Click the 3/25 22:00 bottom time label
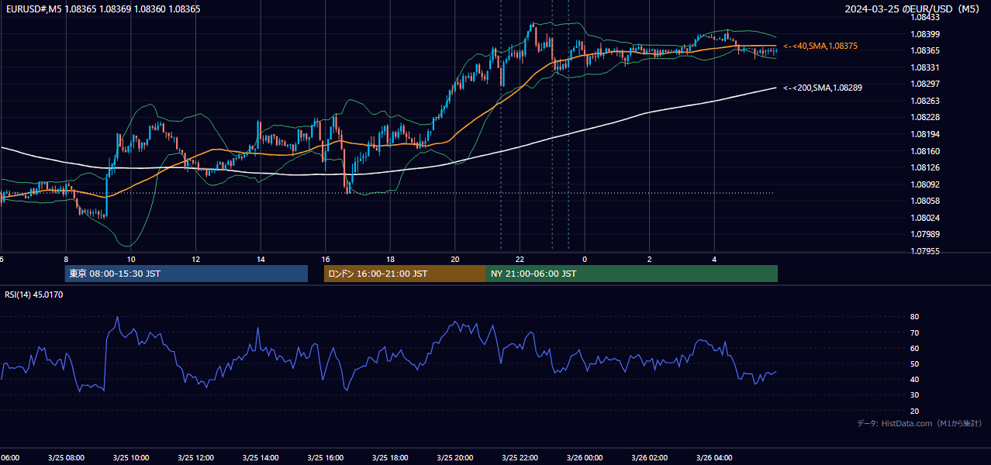The height and width of the screenshot is (465, 991). pyautogui.click(x=520, y=458)
